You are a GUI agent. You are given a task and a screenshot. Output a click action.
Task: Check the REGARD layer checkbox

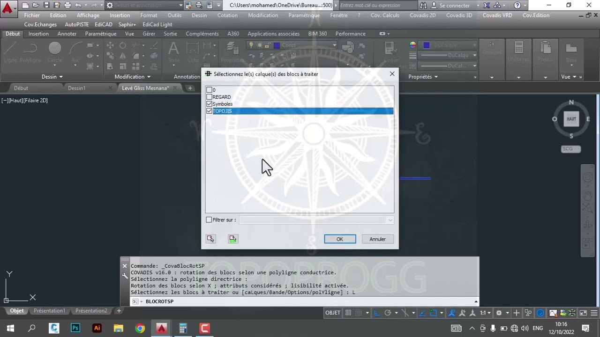[209, 97]
